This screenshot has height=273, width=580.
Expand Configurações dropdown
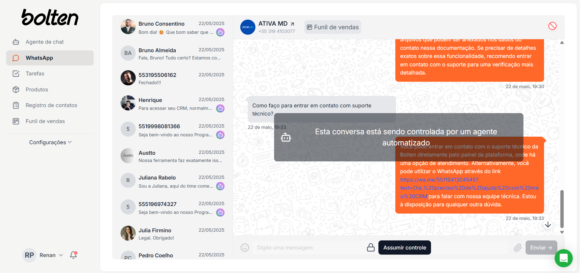(50, 142)
